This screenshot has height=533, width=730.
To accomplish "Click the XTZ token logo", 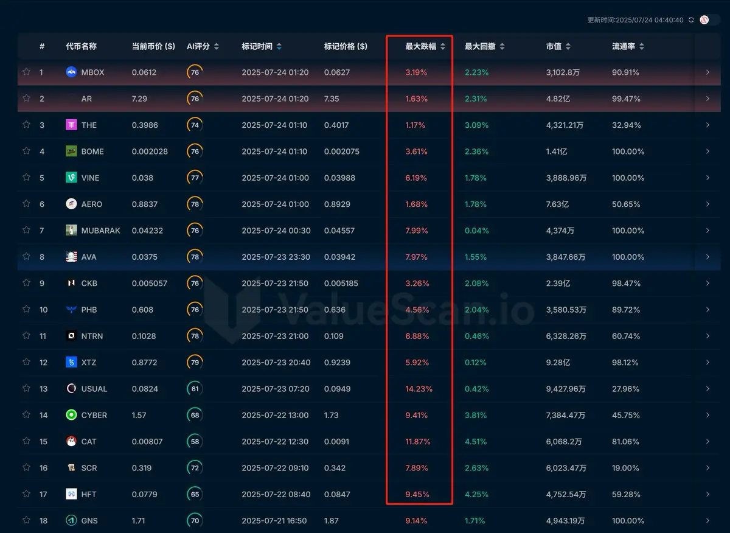I will pos(71,362).
